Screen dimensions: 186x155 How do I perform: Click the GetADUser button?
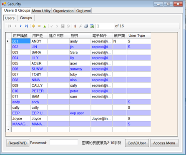tap(137, 143)
